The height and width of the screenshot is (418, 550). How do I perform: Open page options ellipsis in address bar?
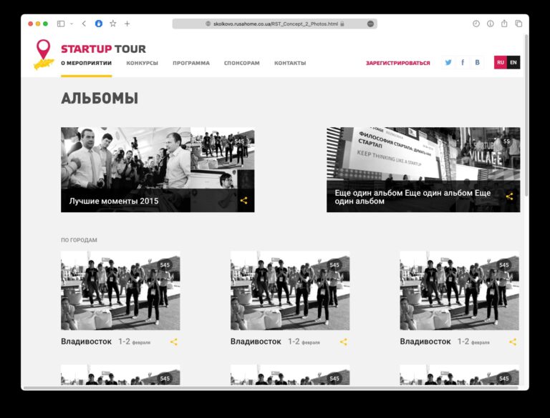click(x=370, y=24)
